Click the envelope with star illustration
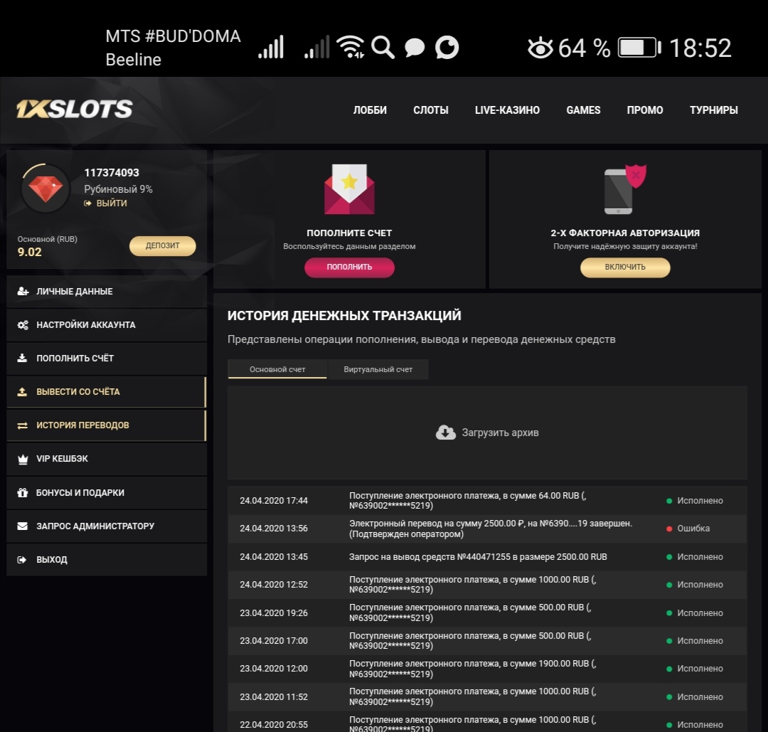 click(x=349, y=189)
